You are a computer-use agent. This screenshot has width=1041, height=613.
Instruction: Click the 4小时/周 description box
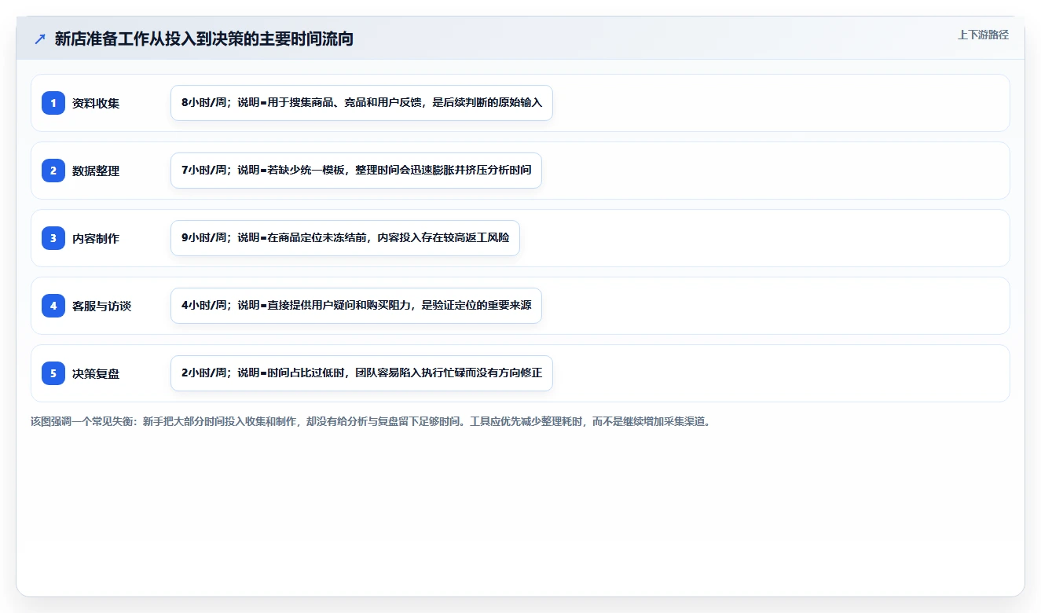356,306
